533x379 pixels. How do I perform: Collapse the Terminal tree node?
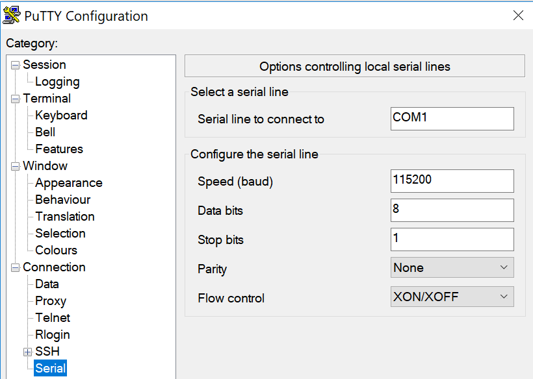click(16, 99)
